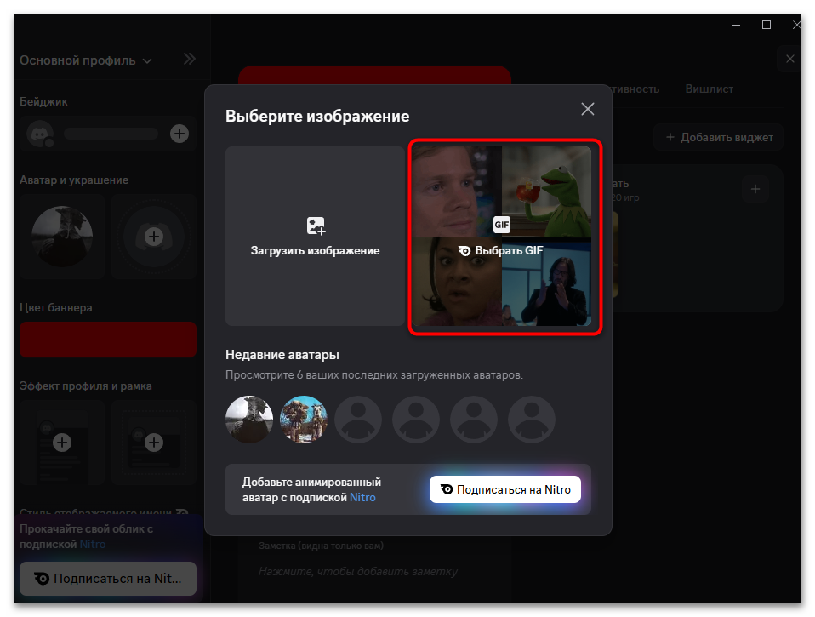This screenshot has height=617, width=815.
Task: Click the Аватар и украшение label
Action: (74, 180)
